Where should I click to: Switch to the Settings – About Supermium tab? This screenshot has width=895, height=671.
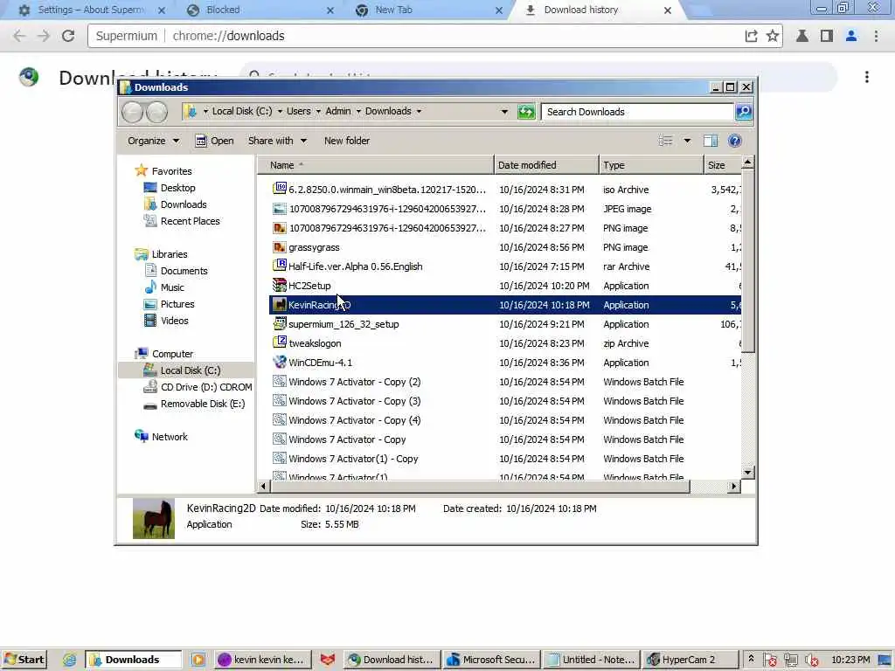click(x=90, y=10)
